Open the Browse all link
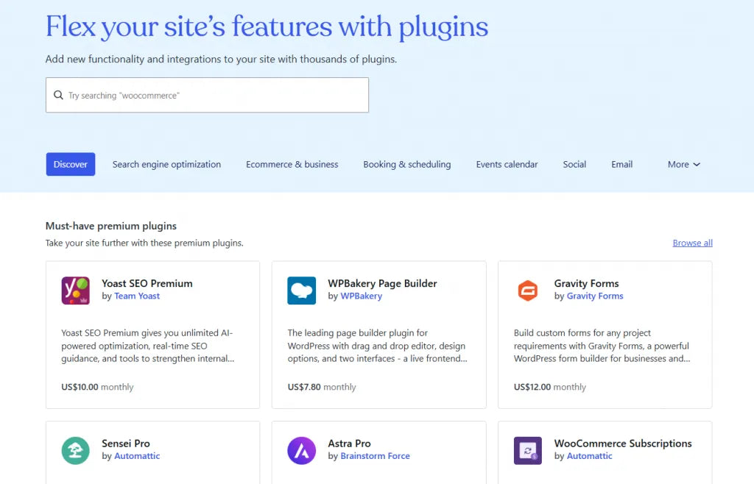The image size is (754, 484). 692,243
